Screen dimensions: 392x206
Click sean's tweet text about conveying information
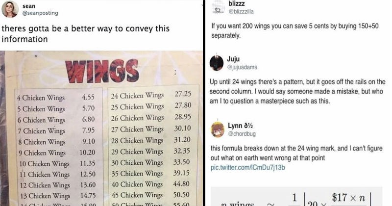tap(85, 34)
